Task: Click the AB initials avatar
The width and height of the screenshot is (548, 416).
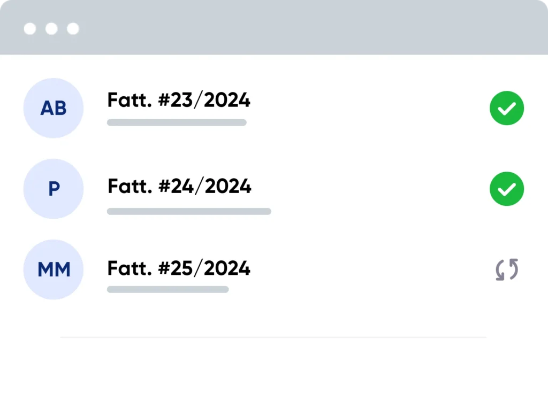Action: pyautogui.click(x=54, y=108)
